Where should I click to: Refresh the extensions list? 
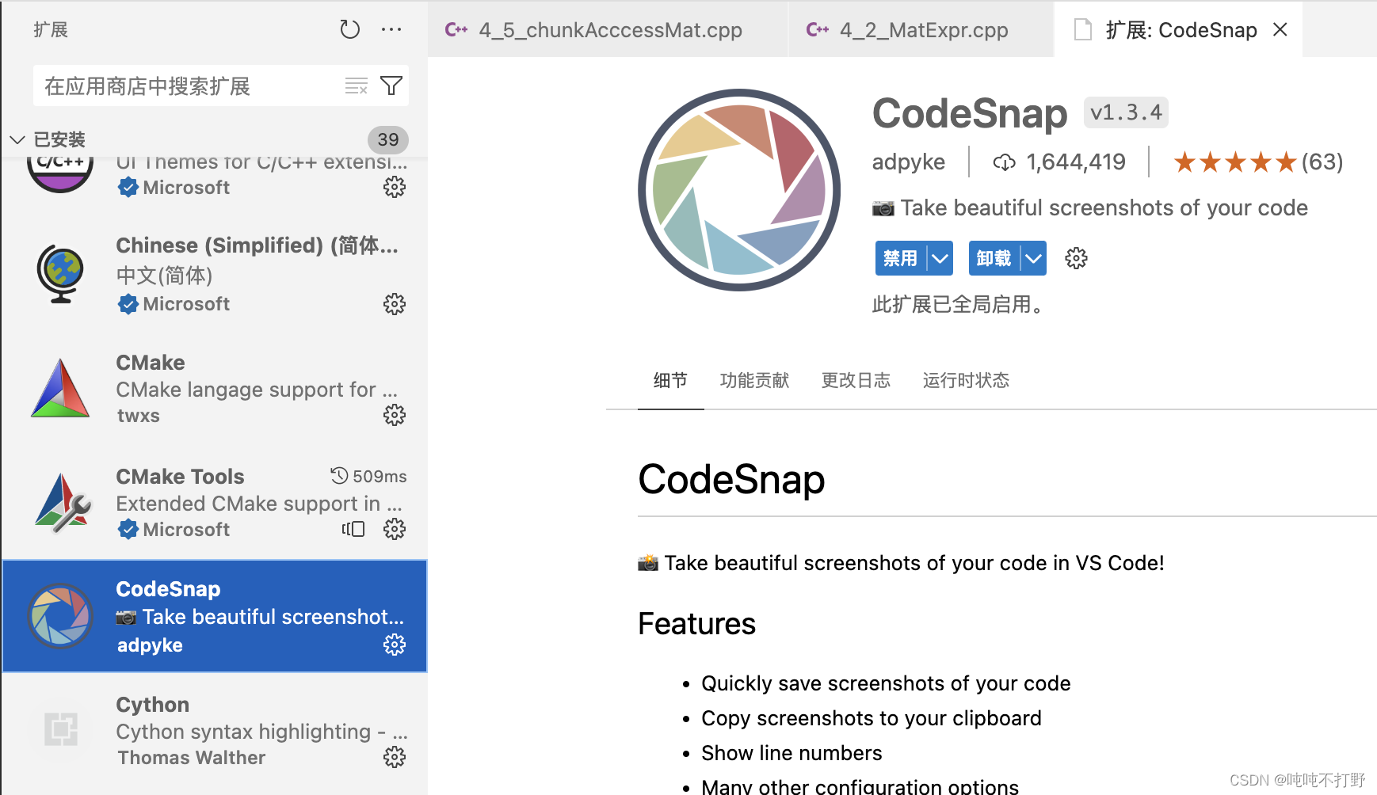click(349, 30)
